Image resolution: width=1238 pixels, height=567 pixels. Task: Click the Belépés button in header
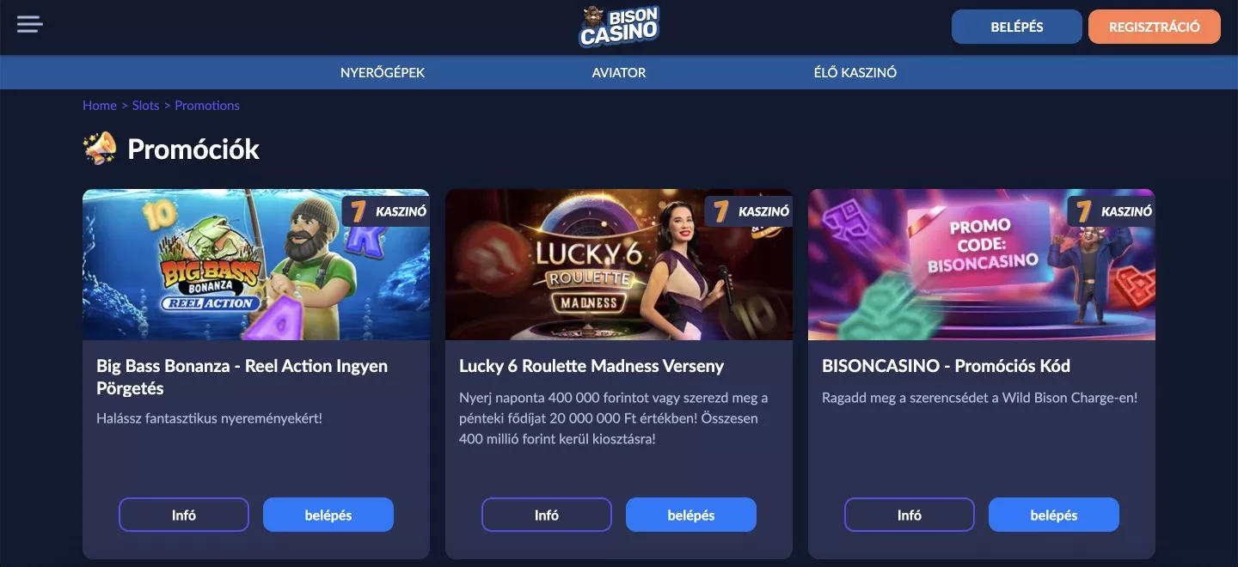1017,27
